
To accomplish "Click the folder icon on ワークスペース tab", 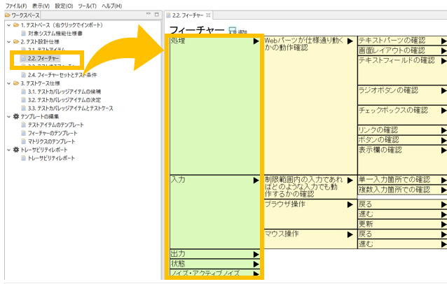I will (8, 15).
